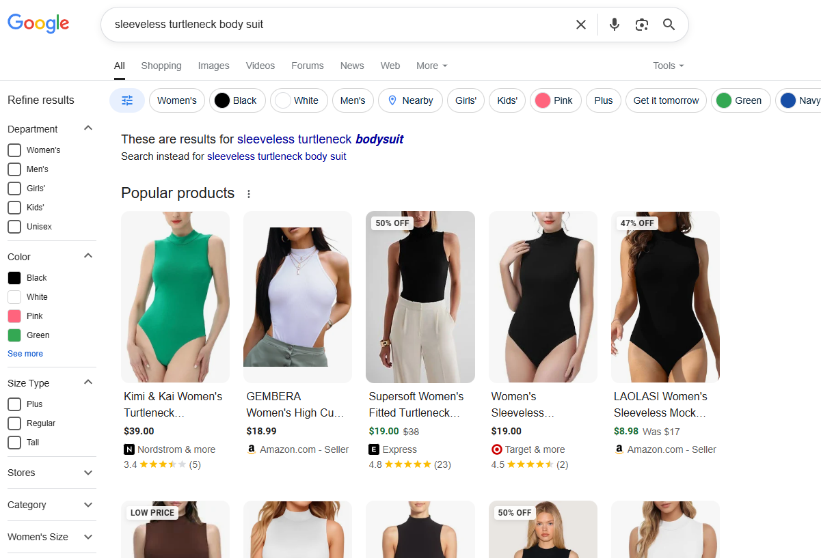Click See more colors link
The image size is (821, 558).
pos(25,354)
